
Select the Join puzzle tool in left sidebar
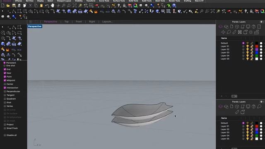[x=3, y=49]
